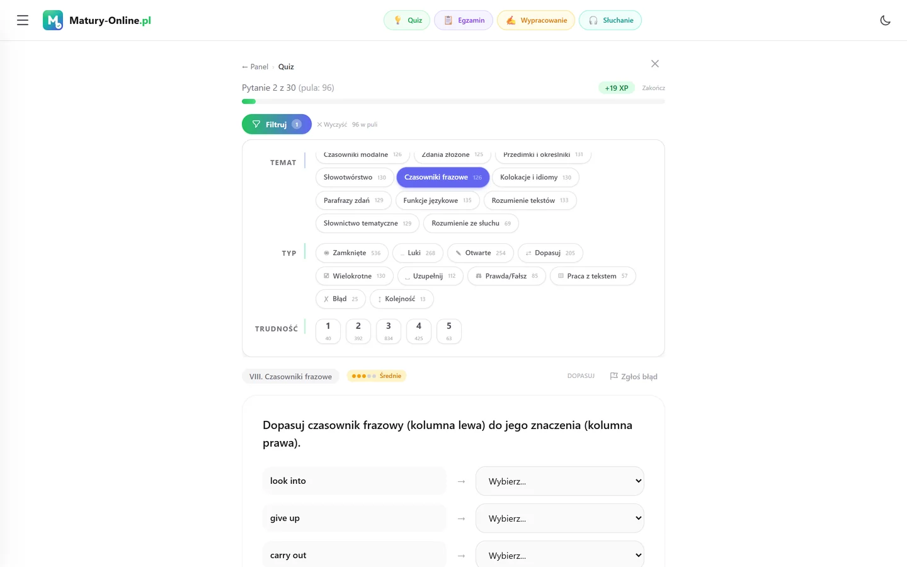Click Zakończ to end the quiz
This screenshot has height=567, width=907.
653,88
